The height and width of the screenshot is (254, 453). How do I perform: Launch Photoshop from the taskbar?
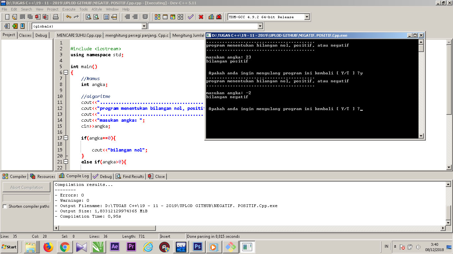point(197,247)
